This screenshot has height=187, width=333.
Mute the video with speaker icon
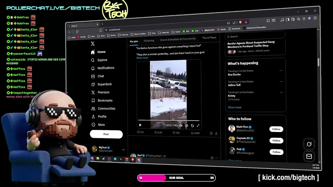(181, 125)
